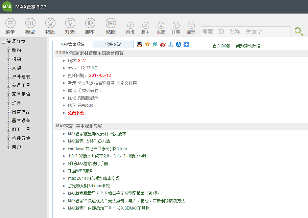Open windows 右键合并素材到3d max link
The image size is (308, 218).
coord(98,149)
